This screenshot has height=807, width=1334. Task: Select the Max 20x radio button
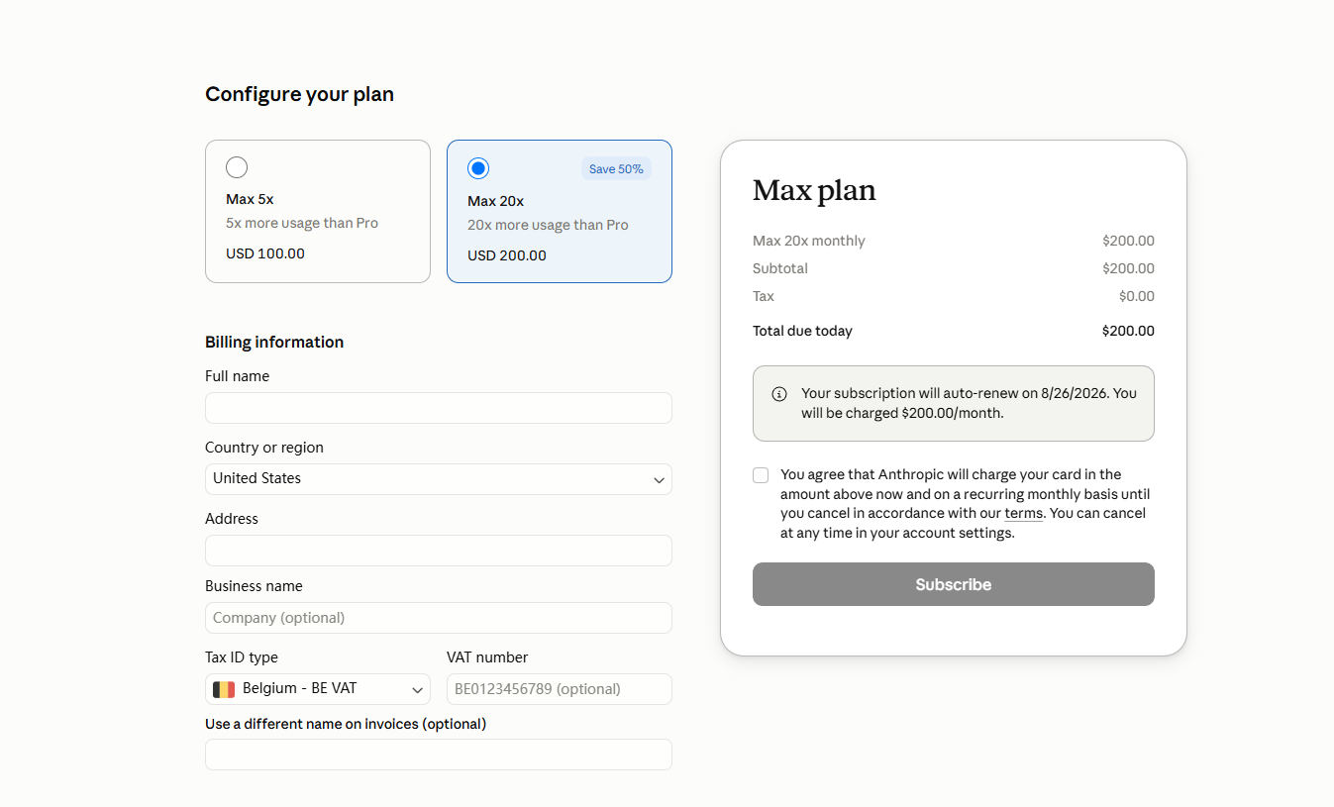[x=478, y=168]
